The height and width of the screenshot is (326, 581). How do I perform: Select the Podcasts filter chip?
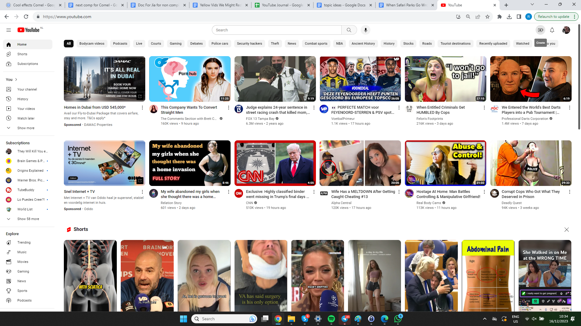tap(120, 43)
